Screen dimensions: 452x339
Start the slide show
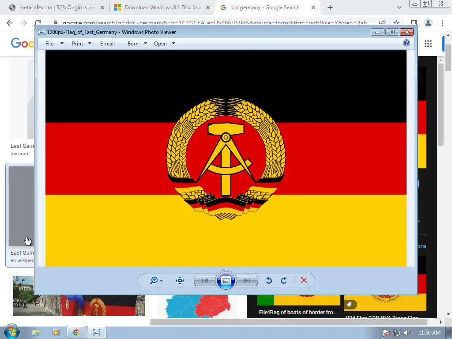(x=226, y=280)
